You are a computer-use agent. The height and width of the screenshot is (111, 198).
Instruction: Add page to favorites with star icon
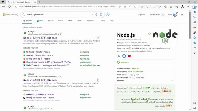pos(135,7)
